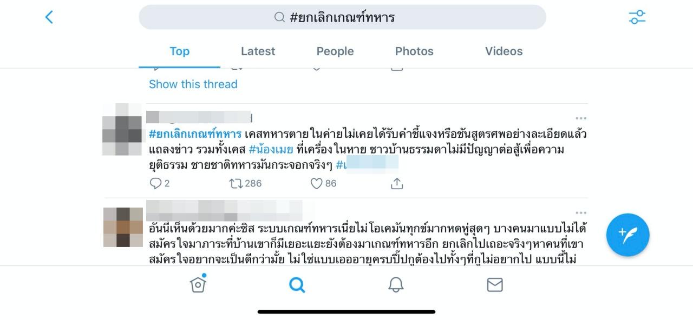Screen dimensions: 693x320
Task: Switch to the Latest tab
Action: coord(258,51)
